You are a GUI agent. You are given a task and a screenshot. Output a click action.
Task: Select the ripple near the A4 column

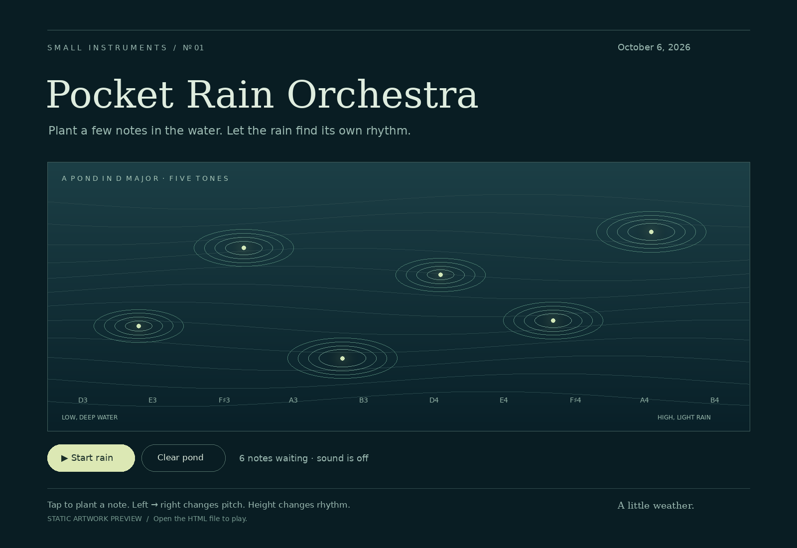tap(651, 232)
